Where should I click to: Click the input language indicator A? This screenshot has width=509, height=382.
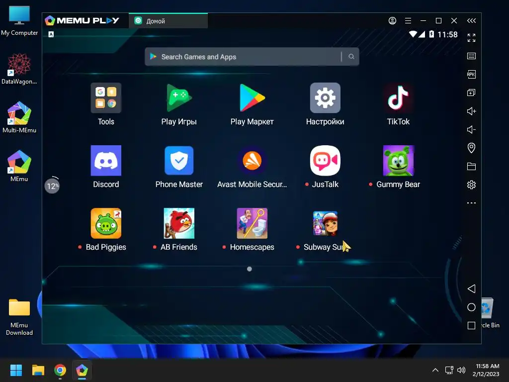(51, 34)
